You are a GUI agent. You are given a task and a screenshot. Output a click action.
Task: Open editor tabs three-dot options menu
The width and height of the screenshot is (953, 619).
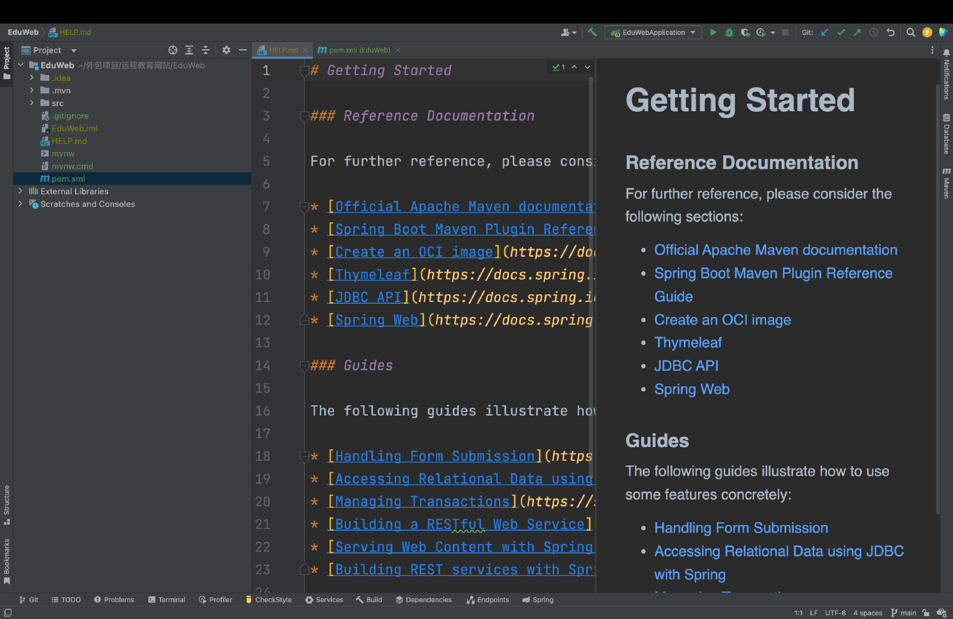pos(932,50)
